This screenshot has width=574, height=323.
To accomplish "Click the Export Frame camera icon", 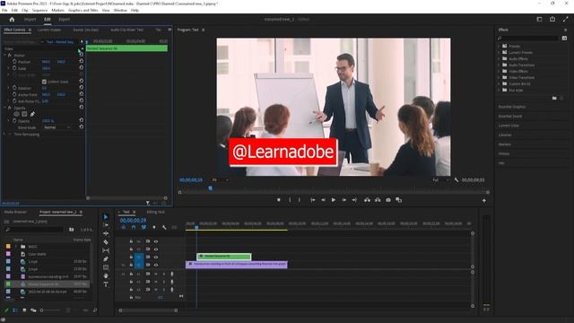I will tap(388, 200).
